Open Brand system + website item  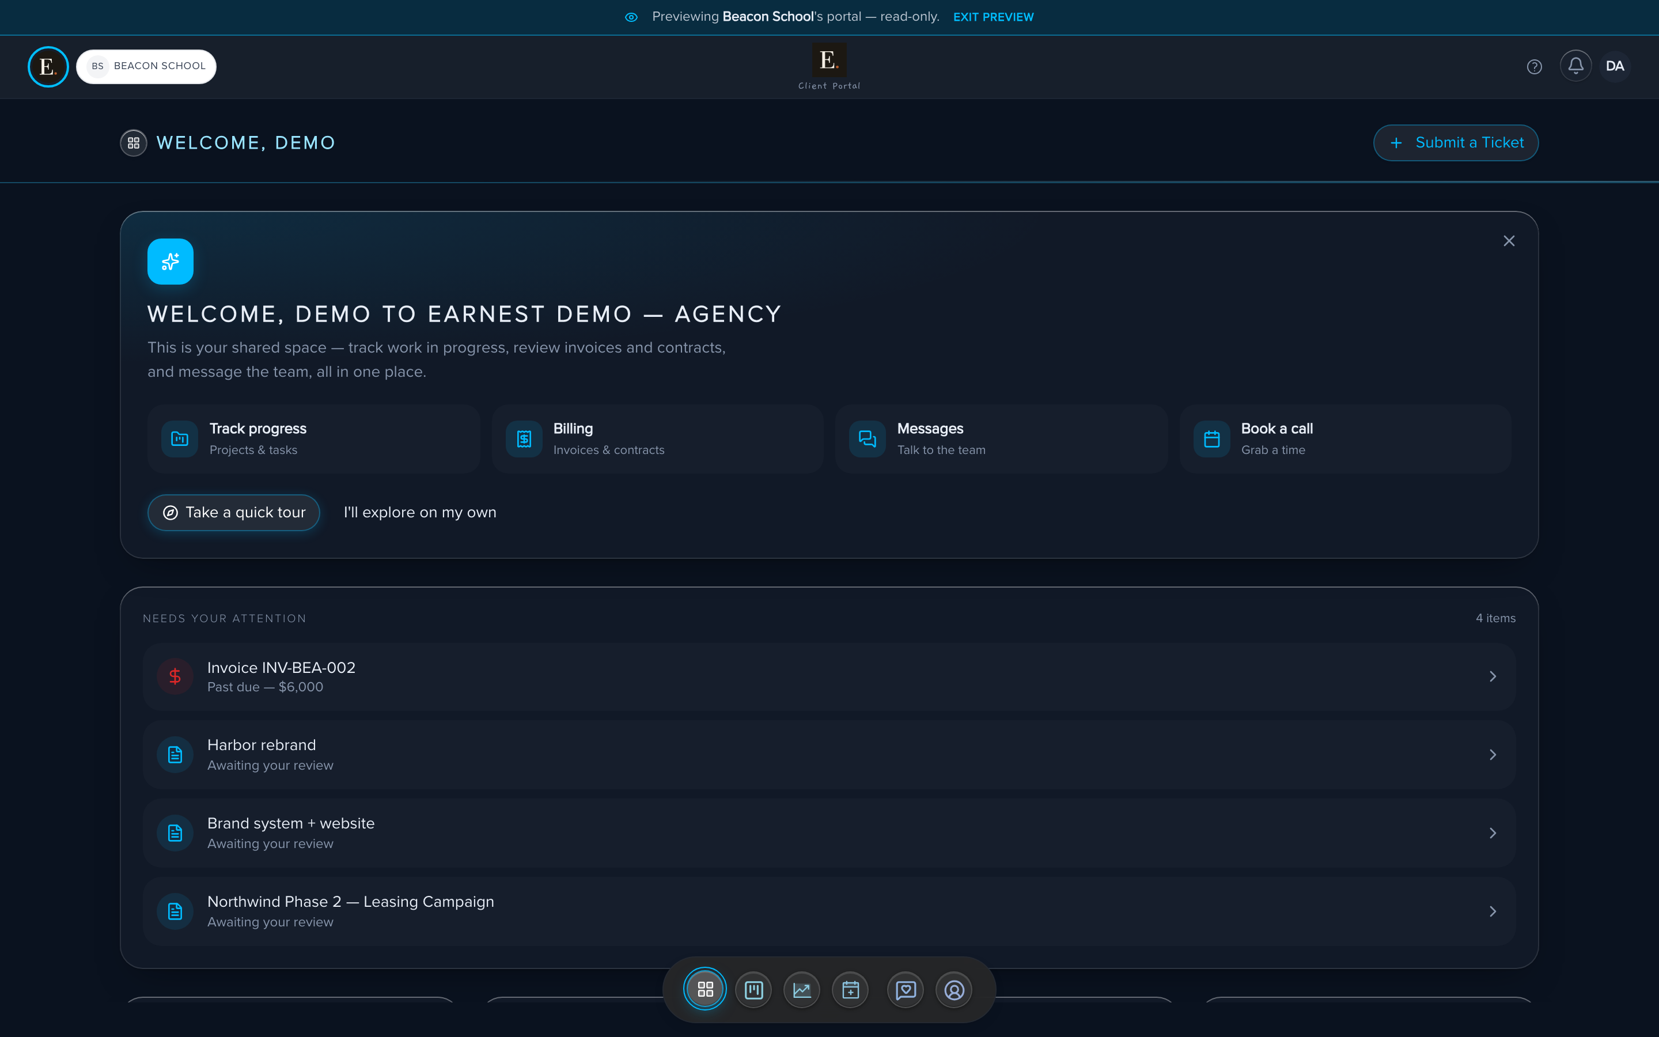pos(829,832)
